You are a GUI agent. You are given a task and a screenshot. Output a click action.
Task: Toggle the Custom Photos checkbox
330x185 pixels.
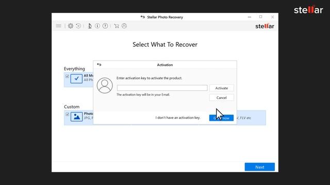68,114
